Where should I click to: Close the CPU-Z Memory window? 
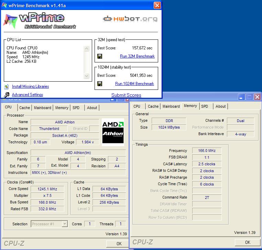click(x=257, y=97)
